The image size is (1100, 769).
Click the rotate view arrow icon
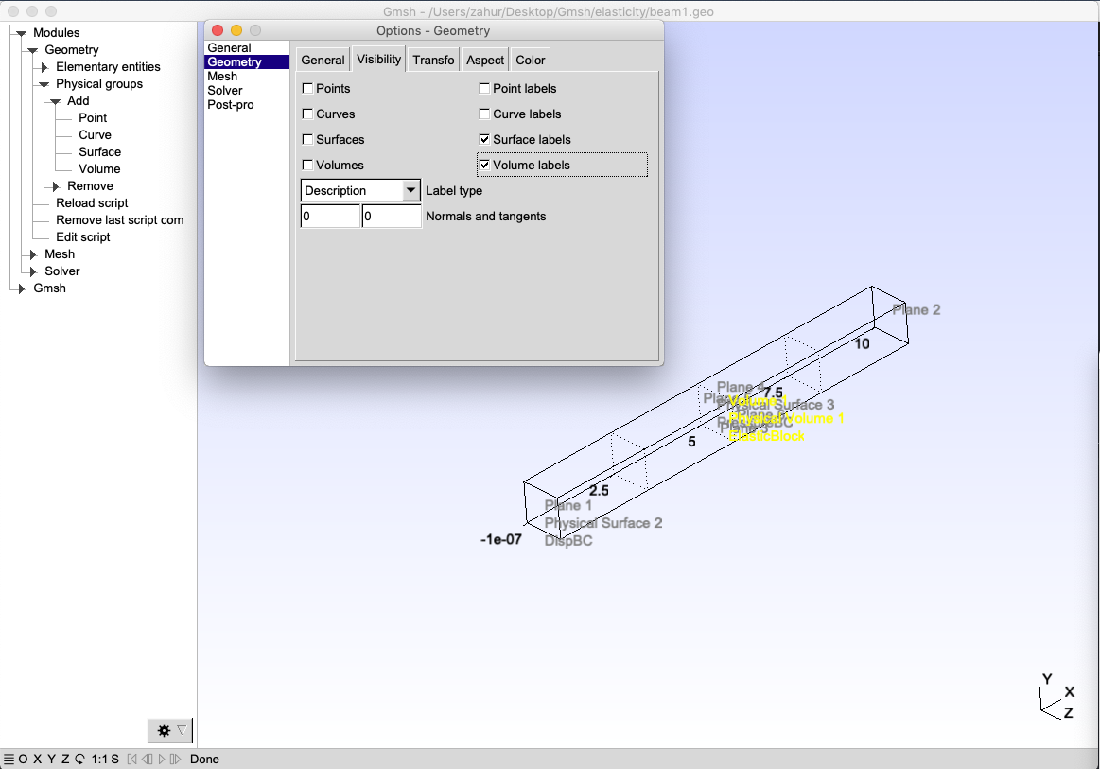(80, 760)
